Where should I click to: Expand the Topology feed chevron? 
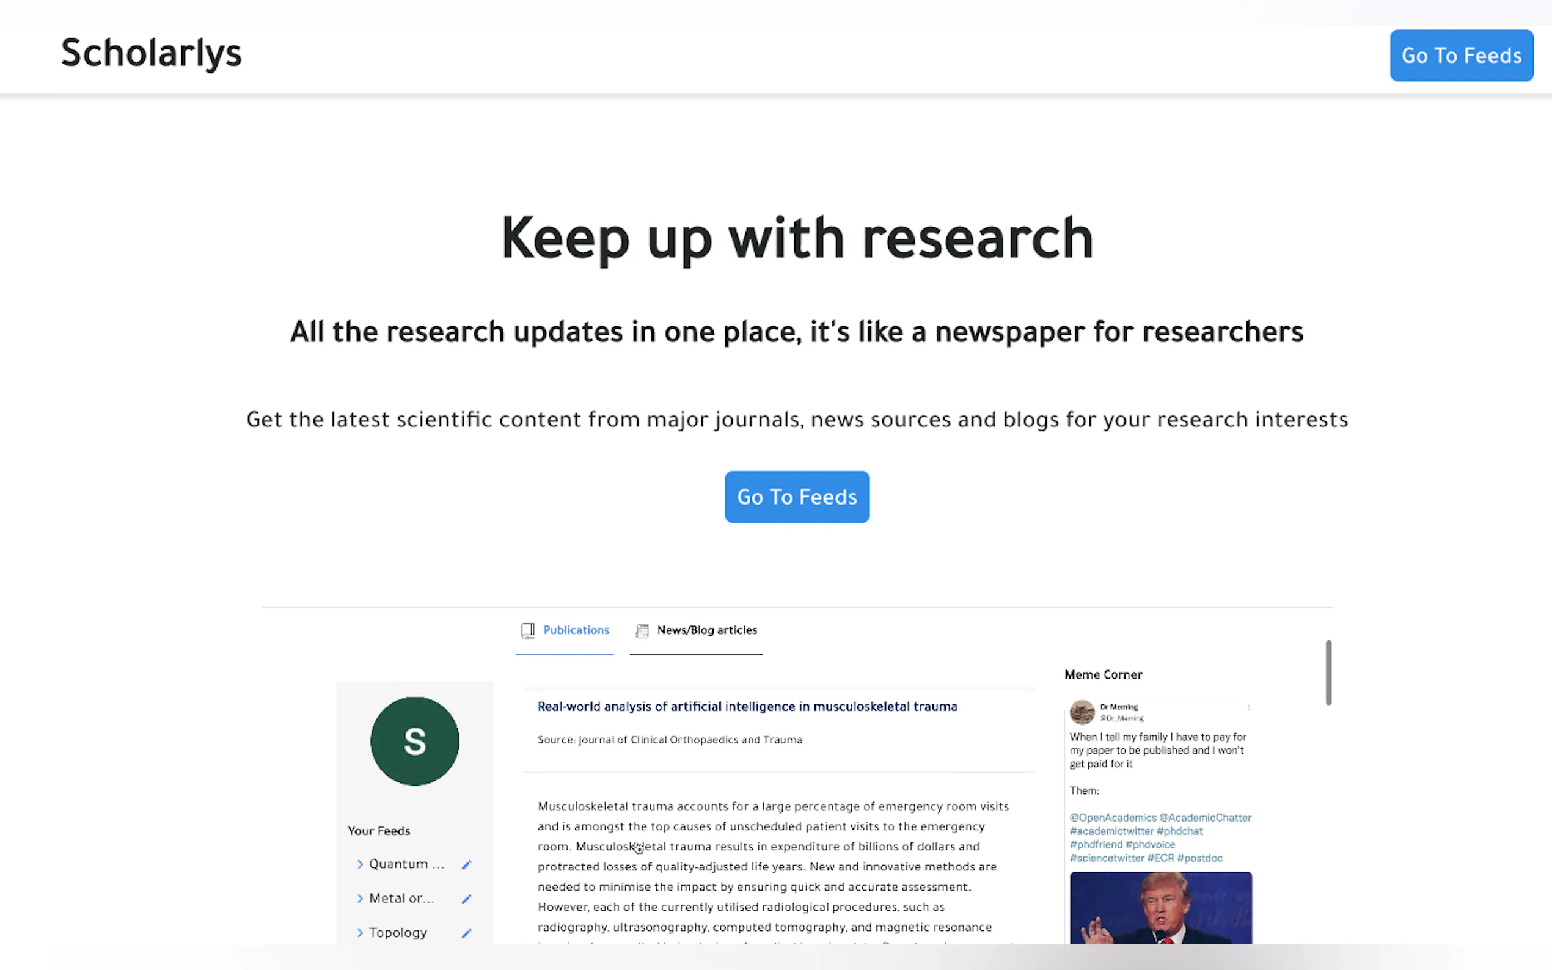(360, 933)
